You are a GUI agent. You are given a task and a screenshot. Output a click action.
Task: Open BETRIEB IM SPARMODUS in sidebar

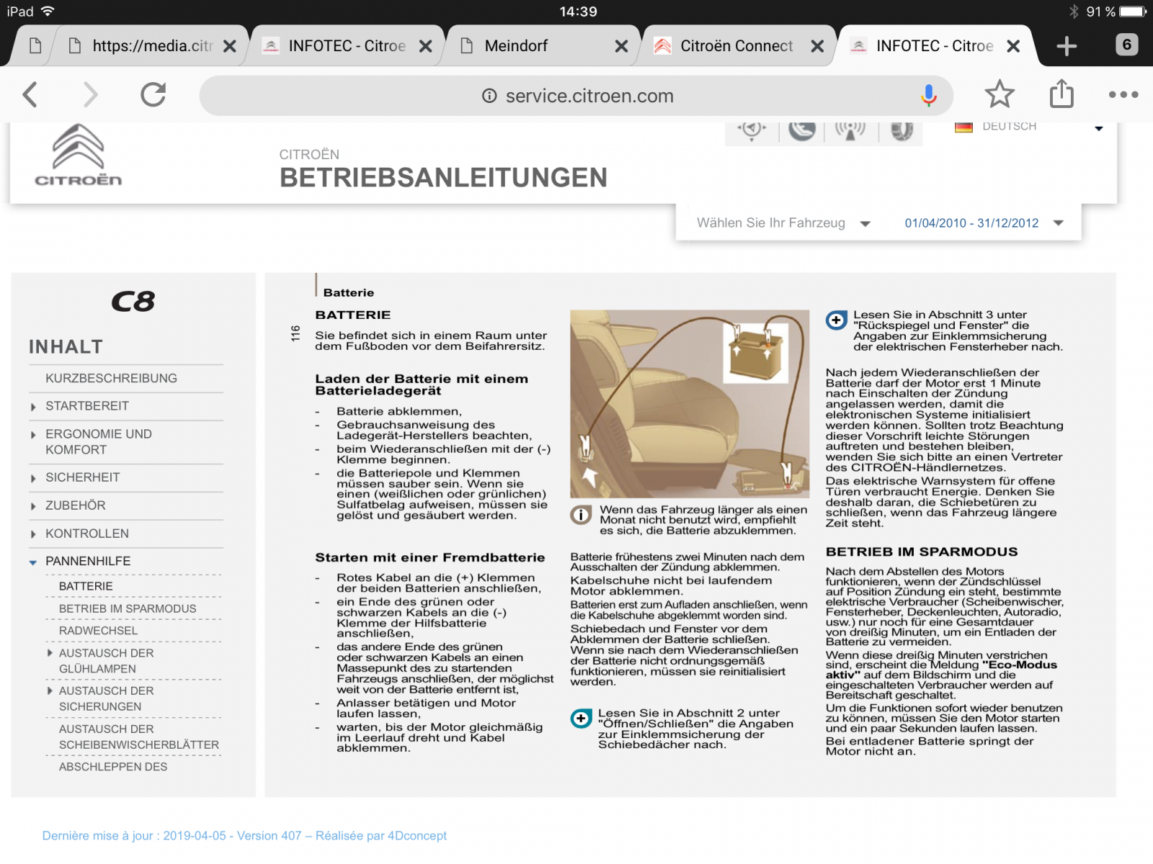click(128, 608)
